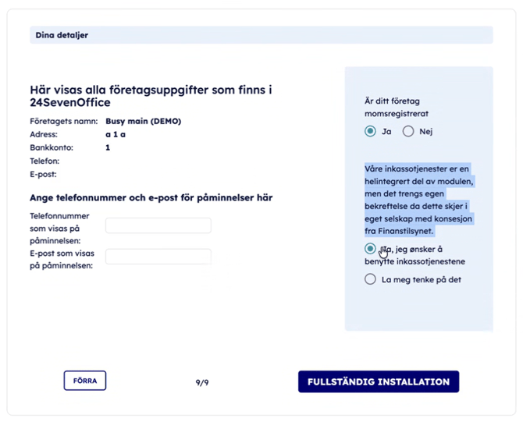Choose "Ja, jeg ønsker å benytte inkassotjenestene"

click(370, 249)
